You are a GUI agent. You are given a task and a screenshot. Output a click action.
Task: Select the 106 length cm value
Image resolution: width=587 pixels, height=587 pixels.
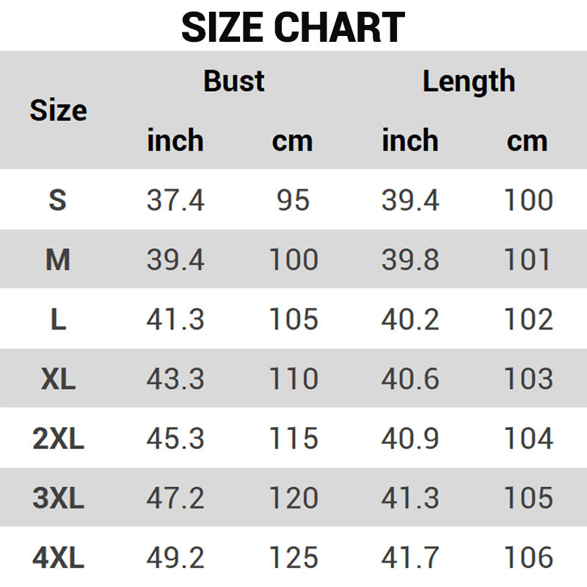[528, 558]
